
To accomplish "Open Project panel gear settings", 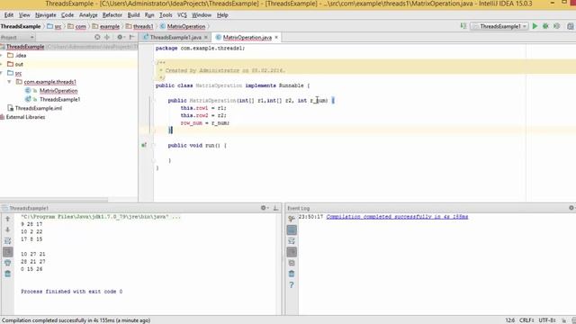I will tap(120, 37).
